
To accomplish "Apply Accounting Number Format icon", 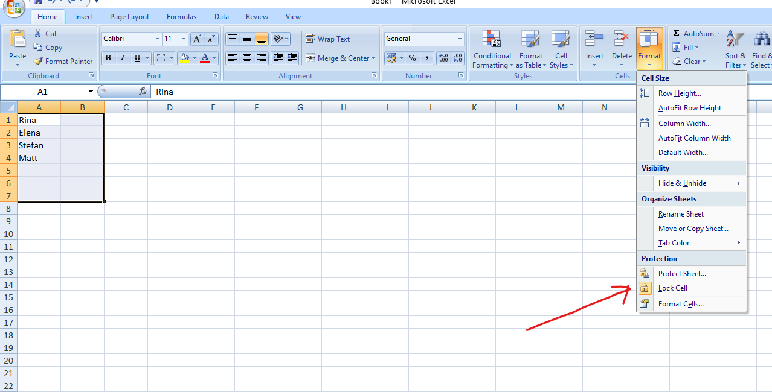I will click(x=391, y=58).
